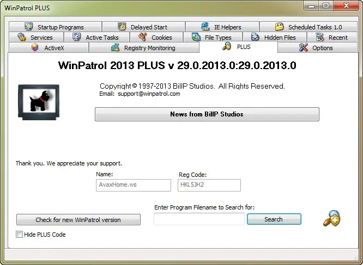The width and height of the screenshot is (363, 265).
Task: Open the Startup Programs tab
Action: 56,27
